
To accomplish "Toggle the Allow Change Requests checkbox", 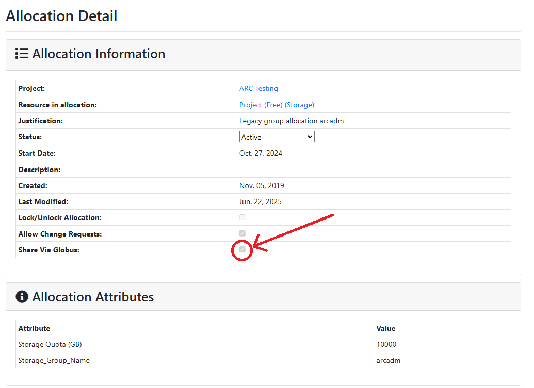I will coord(242,233).
